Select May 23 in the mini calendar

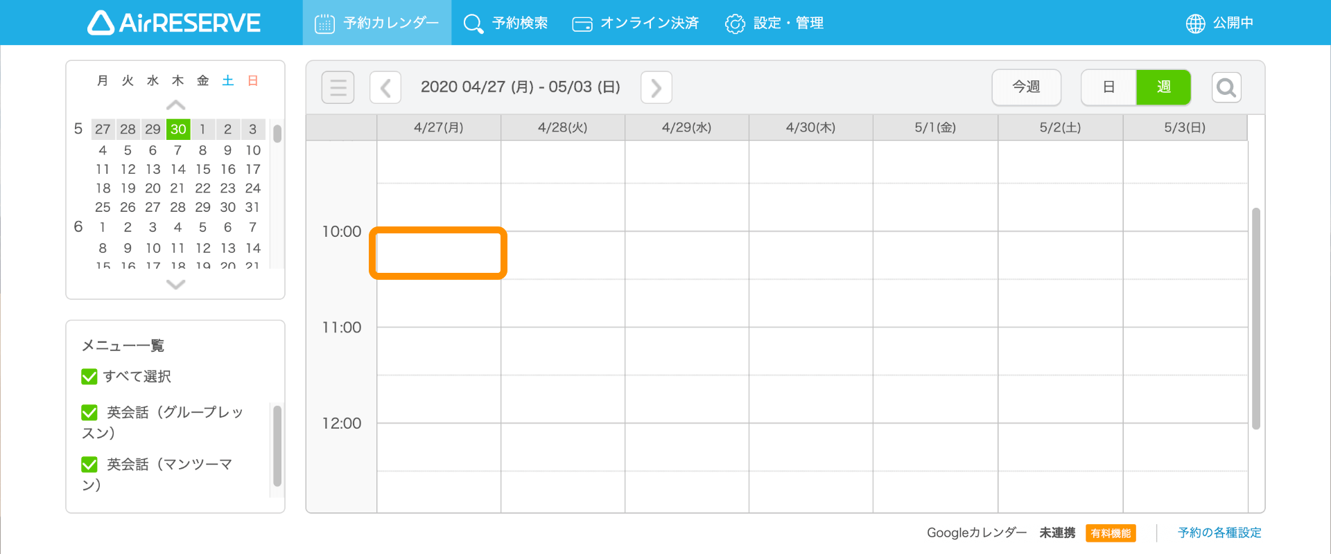(227, 188)
